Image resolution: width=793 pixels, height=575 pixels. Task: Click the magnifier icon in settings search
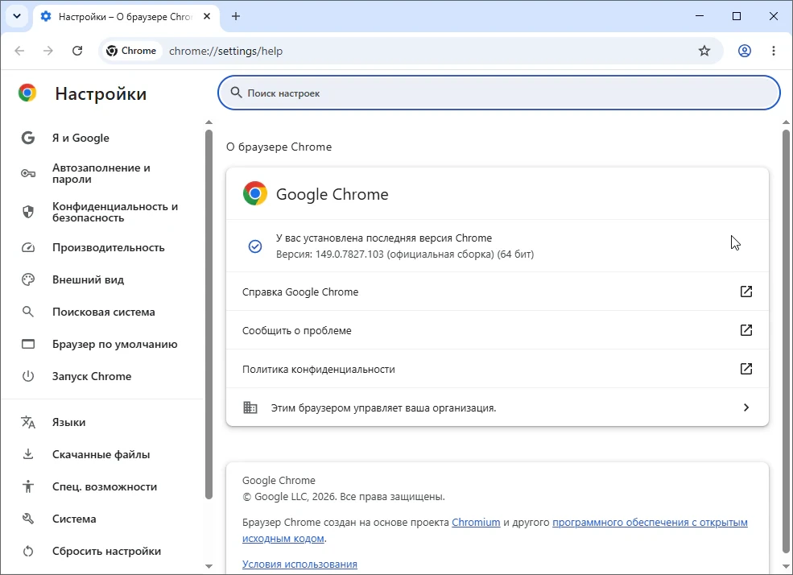(236, 93)
